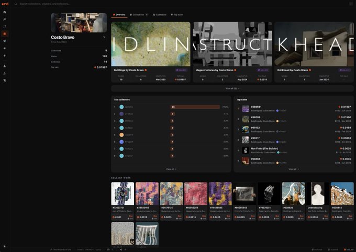Switch to the Overview tab

[x=119, y=15]
